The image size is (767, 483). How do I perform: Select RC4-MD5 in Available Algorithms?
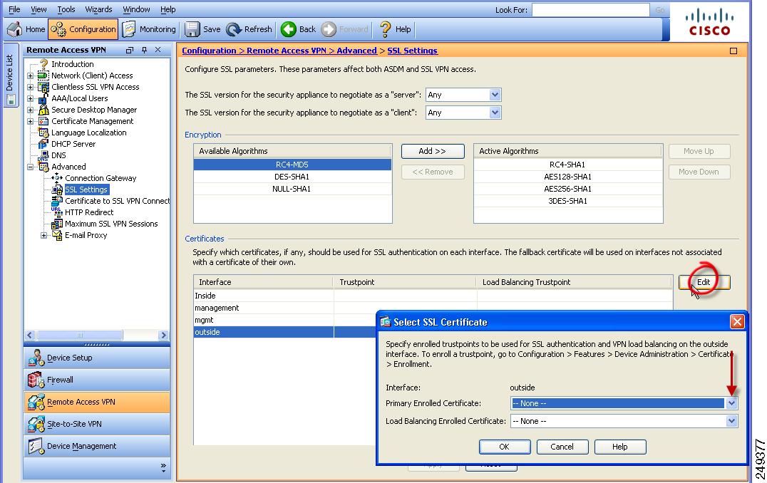(292, 165)
